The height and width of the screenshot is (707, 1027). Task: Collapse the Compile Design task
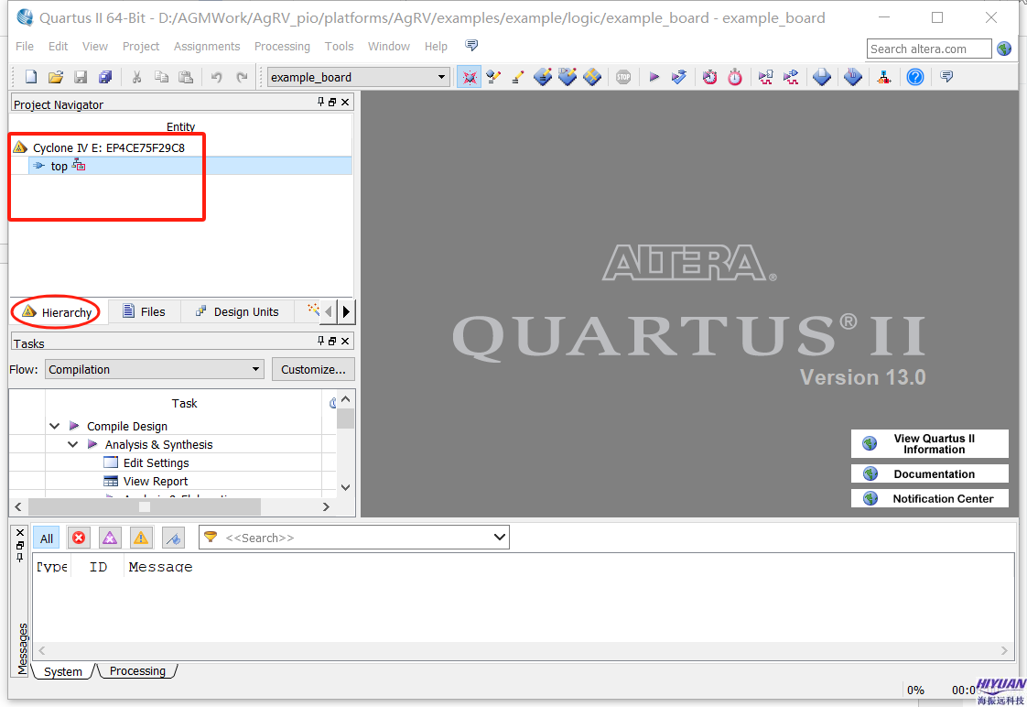tap(55, 426)
